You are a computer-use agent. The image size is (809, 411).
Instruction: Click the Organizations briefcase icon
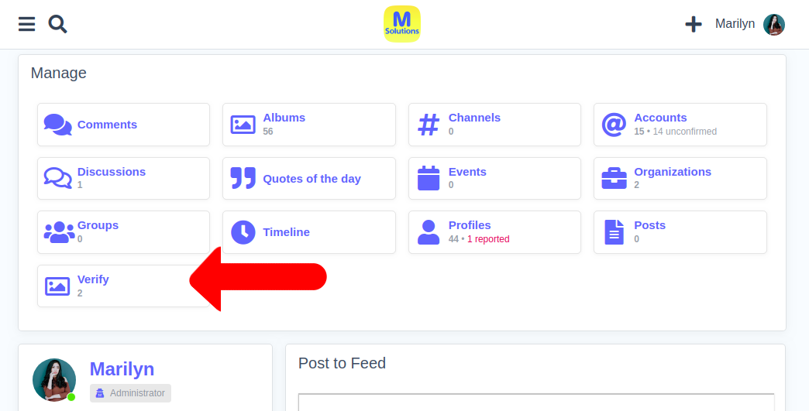[x=614, y=178]
